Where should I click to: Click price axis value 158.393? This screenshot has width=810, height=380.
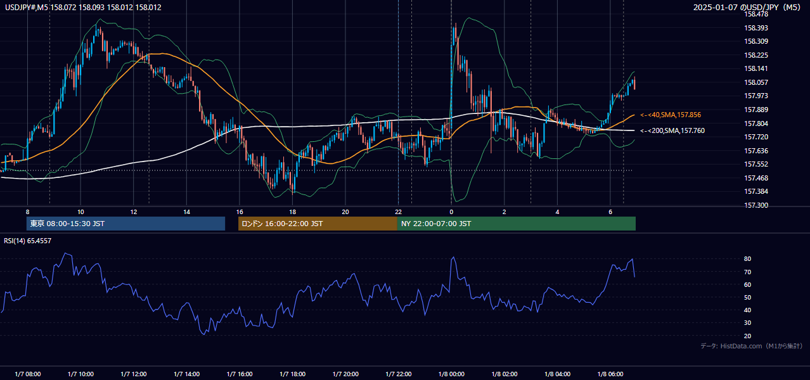(x=755, y=28)
